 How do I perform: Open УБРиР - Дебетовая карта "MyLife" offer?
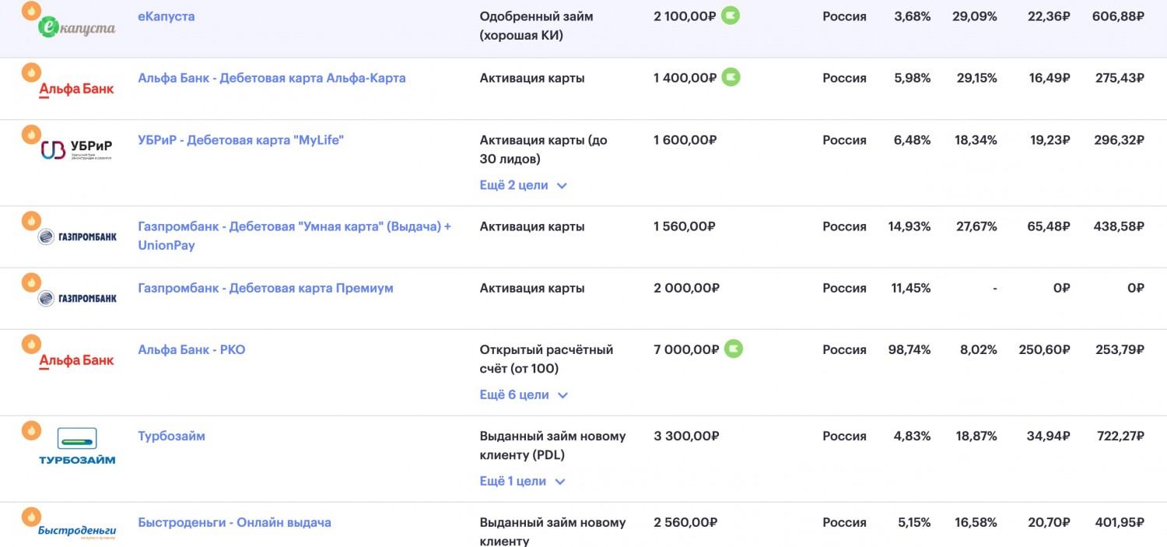click(240, 140)
